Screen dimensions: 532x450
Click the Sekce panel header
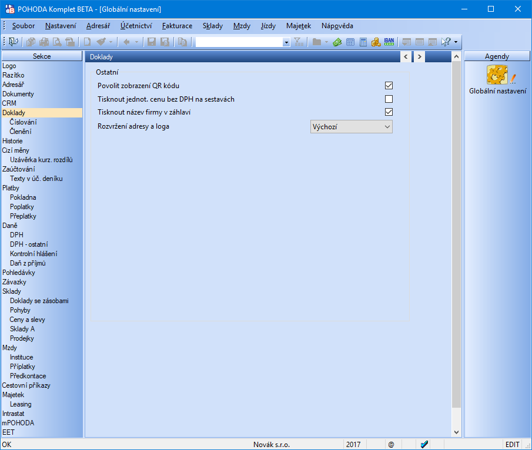[x=42, y=56]
